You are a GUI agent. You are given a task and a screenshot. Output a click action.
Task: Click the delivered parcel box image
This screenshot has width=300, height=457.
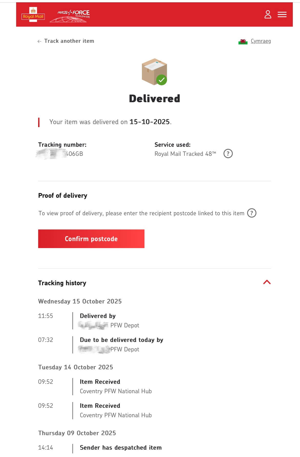click(x=154, y=72)
